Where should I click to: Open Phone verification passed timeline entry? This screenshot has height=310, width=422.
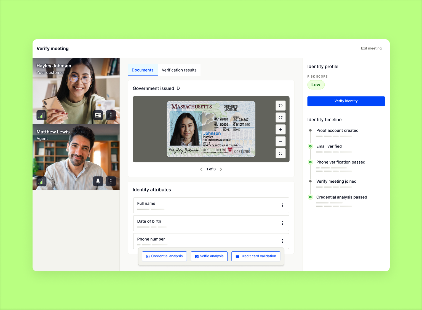tap(341, 162)
